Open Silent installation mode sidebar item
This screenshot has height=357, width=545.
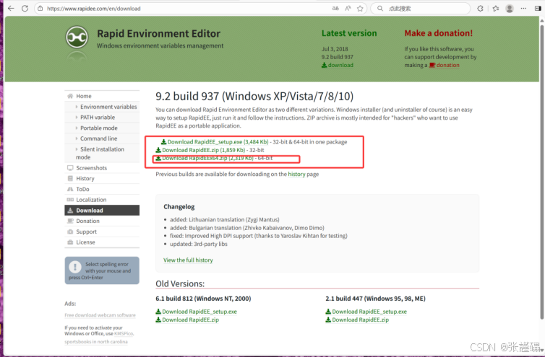point(102,153)
